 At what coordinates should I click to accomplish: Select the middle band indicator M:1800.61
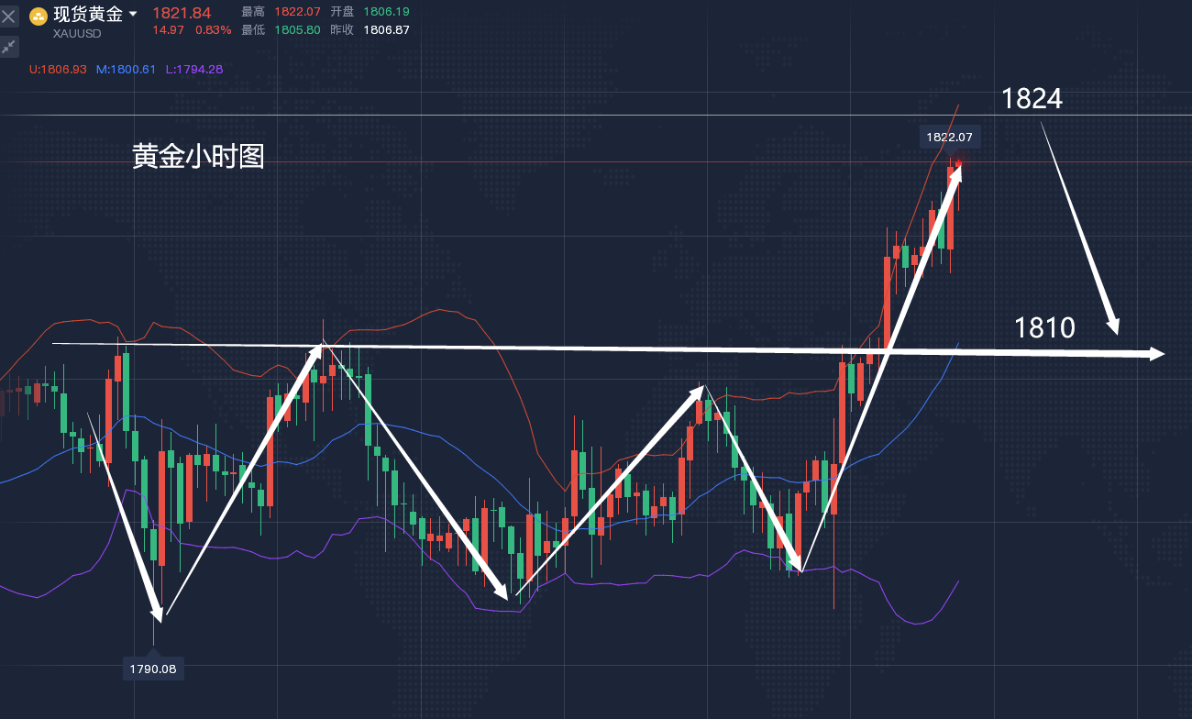pyautogui.click(x=126, y=69)
